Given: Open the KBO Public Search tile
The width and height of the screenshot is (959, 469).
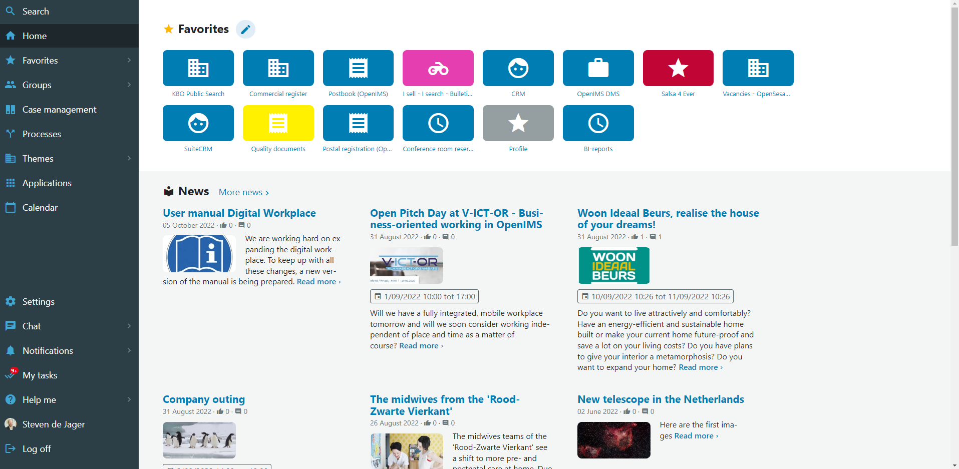Looking at the screenshot, I should [x=198, y=68].
